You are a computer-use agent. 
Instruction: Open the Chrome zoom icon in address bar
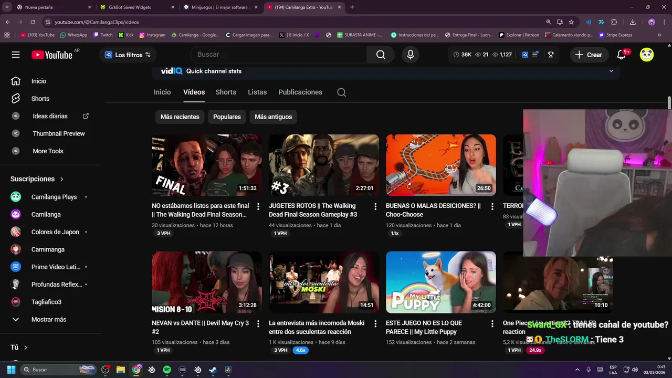coord(549,22)
